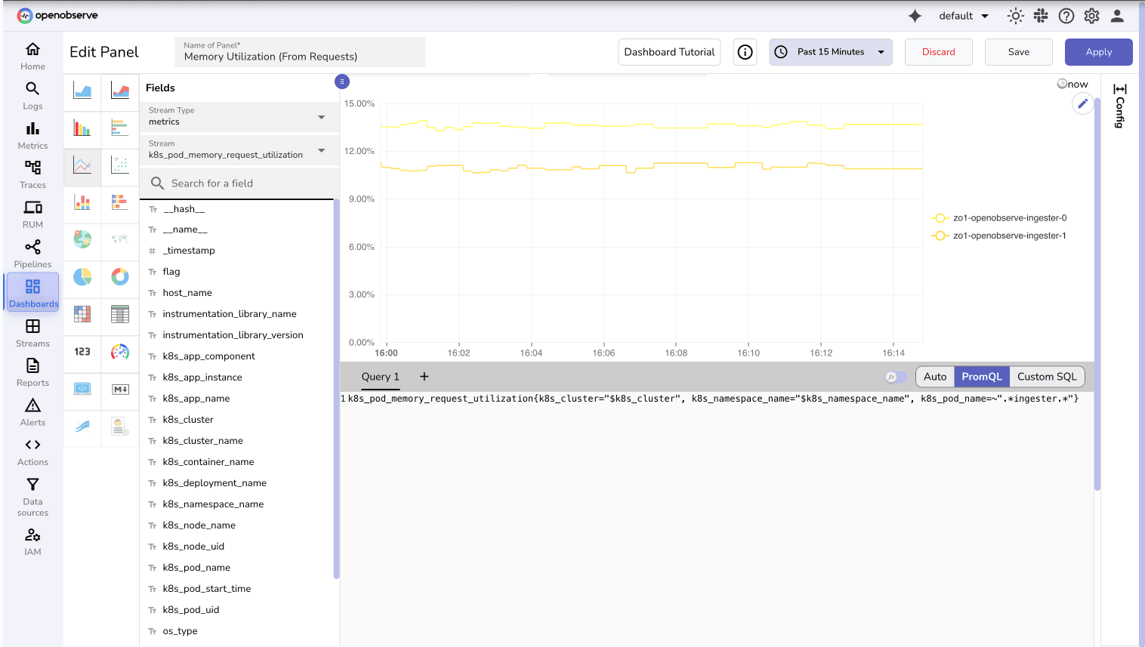Select the area chart type

pos(82,91)
